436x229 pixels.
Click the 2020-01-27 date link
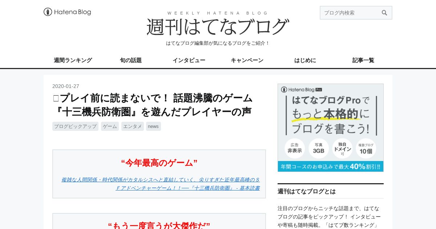[x=66, y=86]
